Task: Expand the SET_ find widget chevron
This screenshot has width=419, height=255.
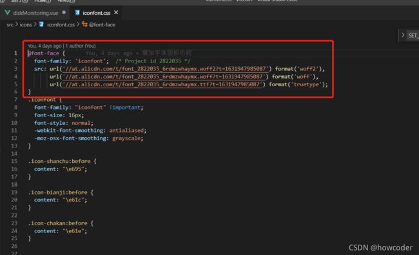Action: pyautogui.click(x=403, y=35)
